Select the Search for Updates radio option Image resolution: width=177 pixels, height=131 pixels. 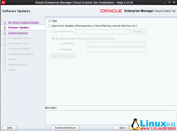pyautogui.click(x=50, y=26)
